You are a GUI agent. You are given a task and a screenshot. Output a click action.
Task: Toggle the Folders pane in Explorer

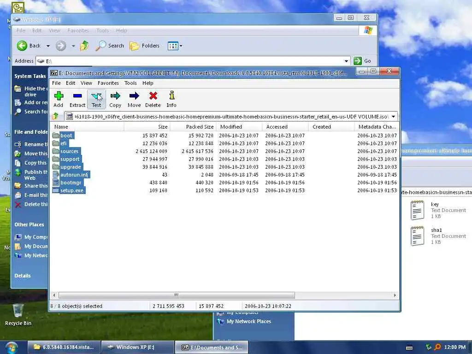tap(145, 46)
